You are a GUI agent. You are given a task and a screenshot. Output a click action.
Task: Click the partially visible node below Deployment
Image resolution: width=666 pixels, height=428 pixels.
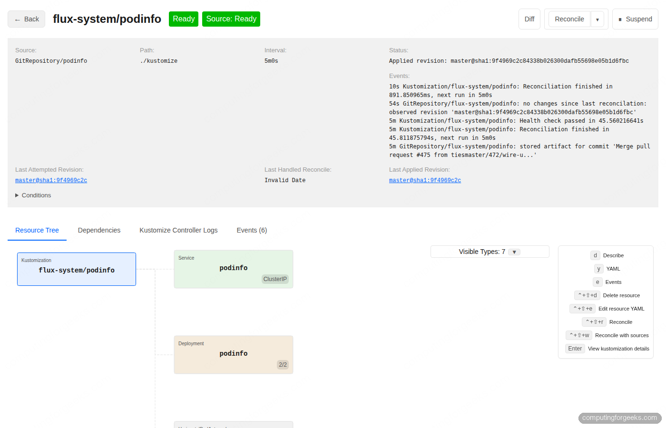[234, 425]
